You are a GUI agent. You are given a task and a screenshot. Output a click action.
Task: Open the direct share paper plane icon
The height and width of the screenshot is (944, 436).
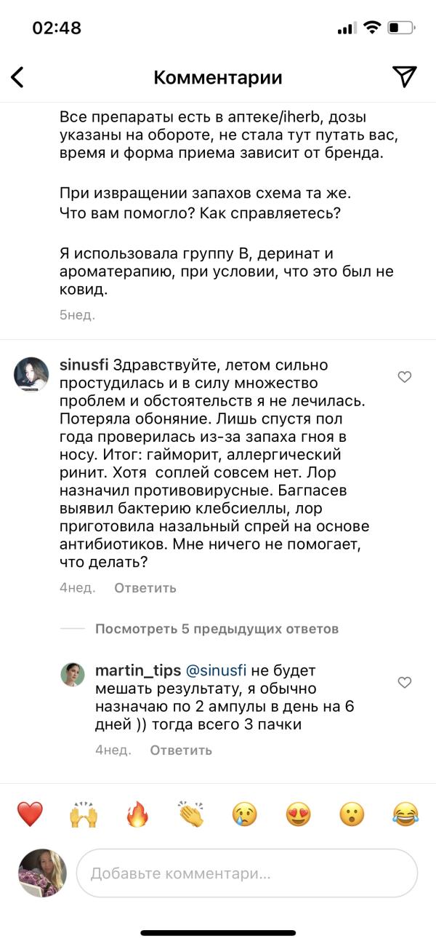tap(404, 76)
